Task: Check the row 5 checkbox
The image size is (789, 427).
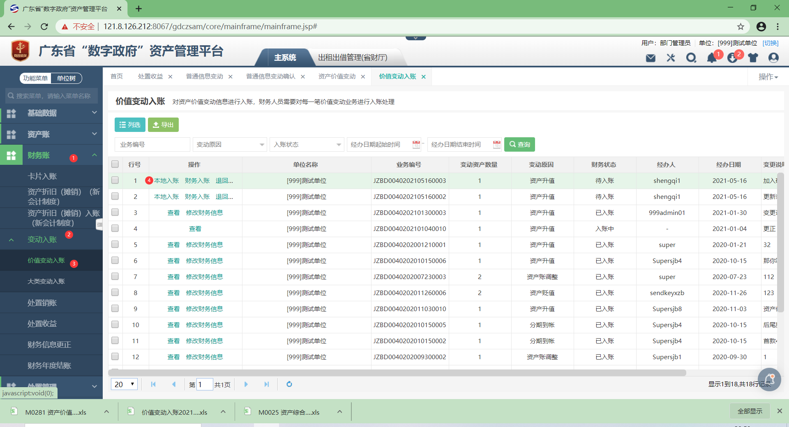Action: [115, 245]
